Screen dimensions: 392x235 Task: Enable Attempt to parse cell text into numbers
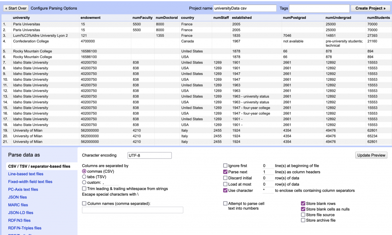pyautogui.click(x=225, y=204)
